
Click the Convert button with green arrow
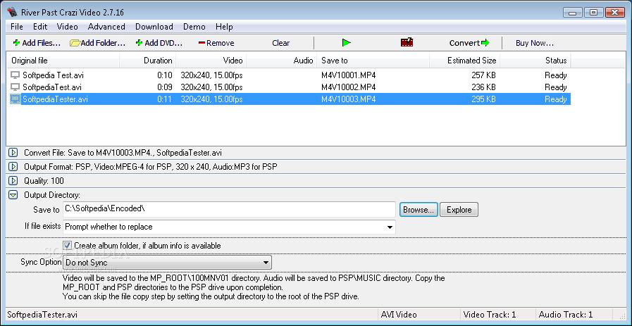[469, 43]
